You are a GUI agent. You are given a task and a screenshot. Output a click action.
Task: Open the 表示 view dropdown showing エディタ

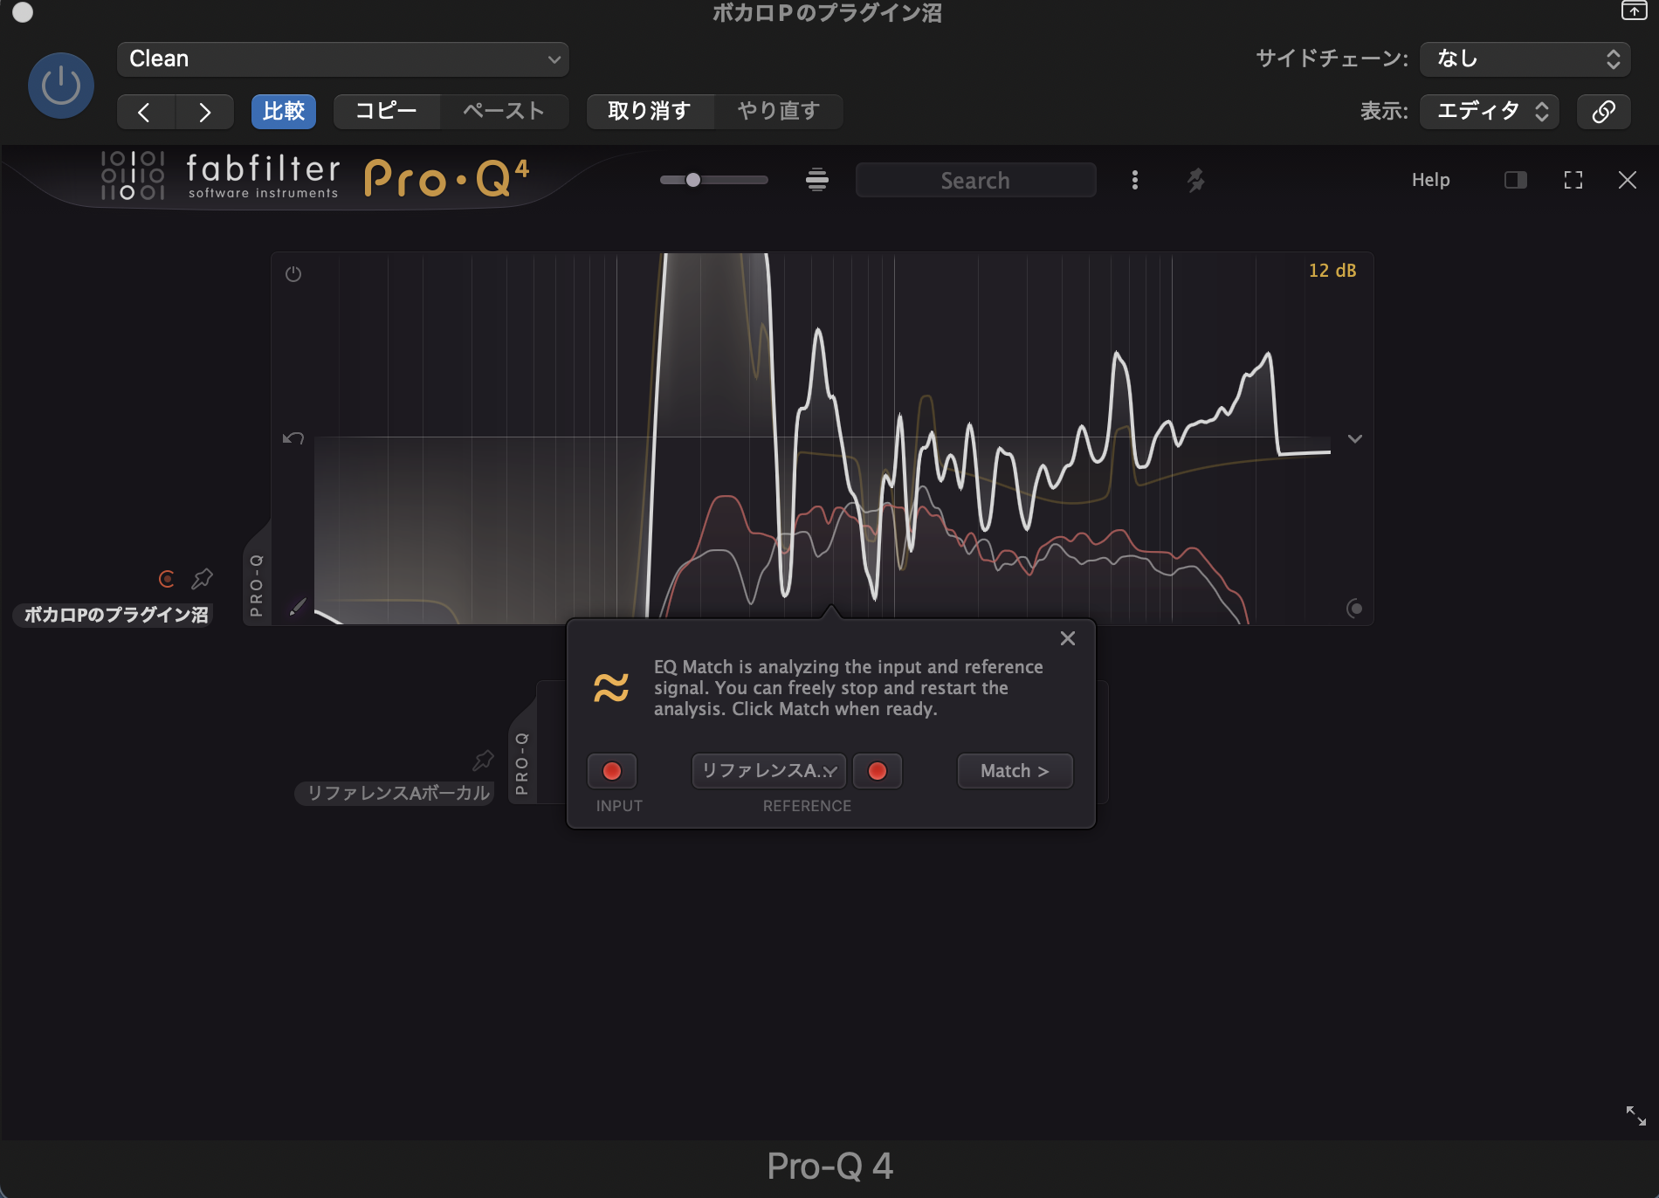click(x=1490, y=112)
